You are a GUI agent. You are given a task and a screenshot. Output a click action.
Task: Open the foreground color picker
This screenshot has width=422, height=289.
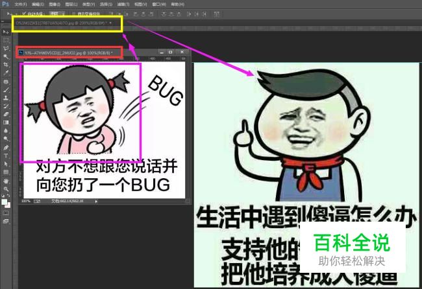pyautogui.click(x=4, y=202)
